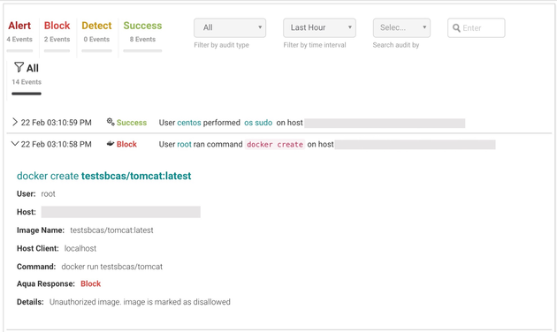
Task: Open the audit type All dropdown
Action: pyautogui.click(x=230, y=27)
